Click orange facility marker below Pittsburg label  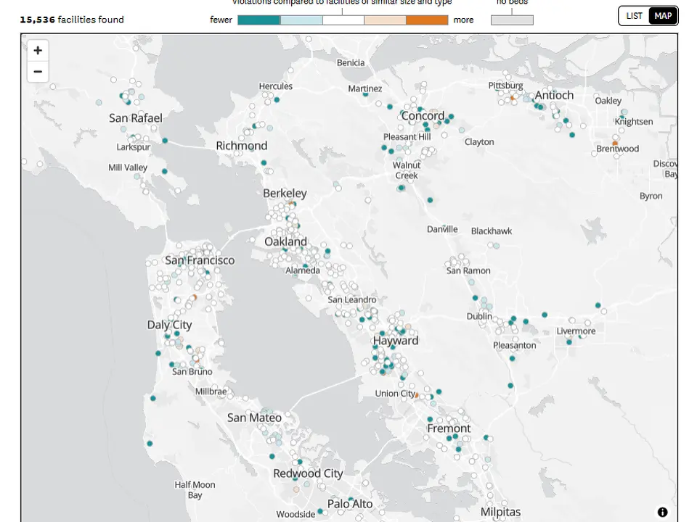click(x=512, y=97)
